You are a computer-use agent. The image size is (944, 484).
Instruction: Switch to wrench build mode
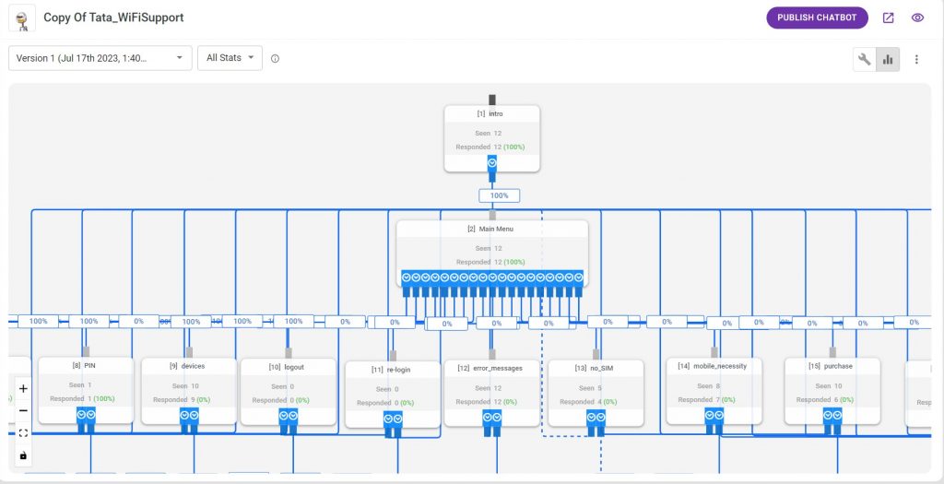click(x=864, y=59)
